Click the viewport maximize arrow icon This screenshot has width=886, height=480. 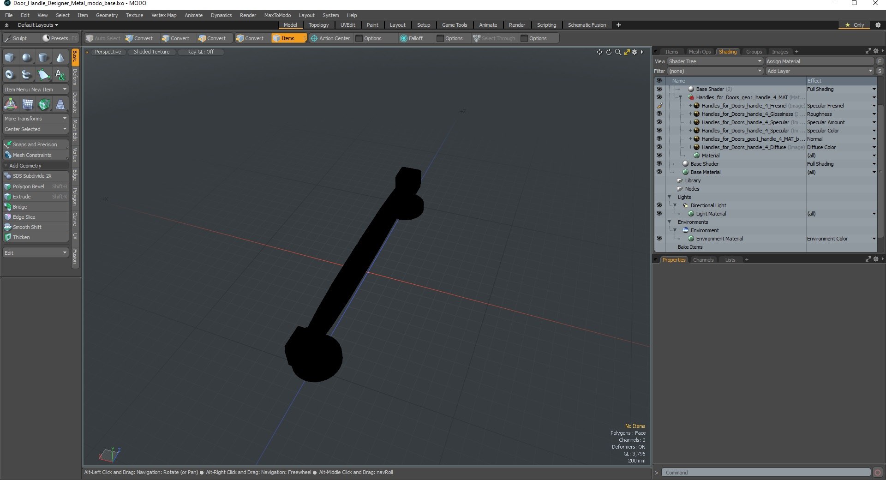627,52
